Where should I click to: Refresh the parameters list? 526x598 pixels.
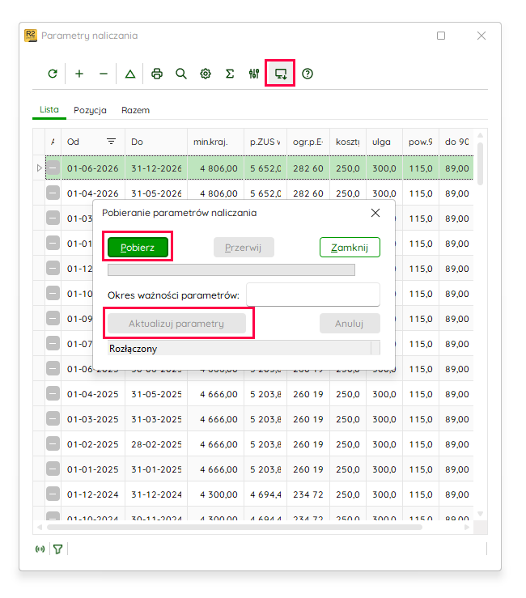click(53, 74)
